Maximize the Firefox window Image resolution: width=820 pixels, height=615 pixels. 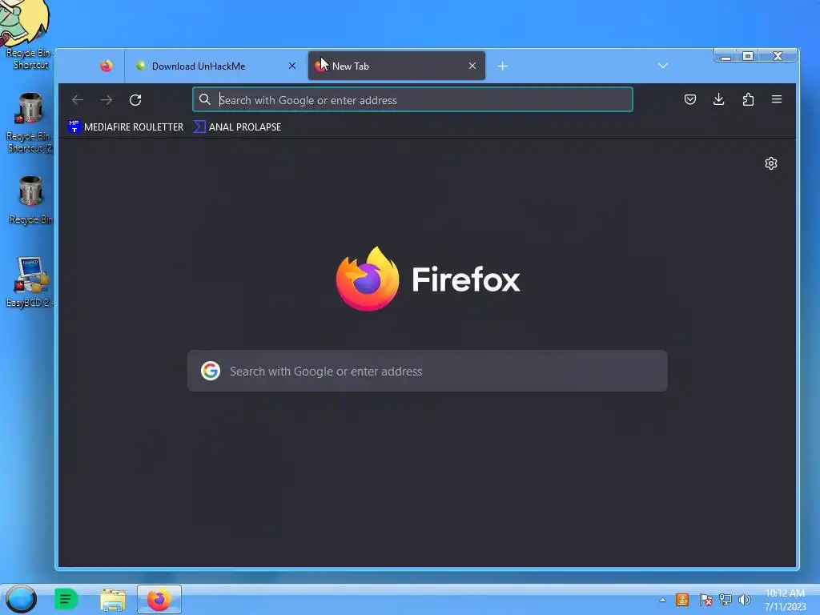click(748, 56)
